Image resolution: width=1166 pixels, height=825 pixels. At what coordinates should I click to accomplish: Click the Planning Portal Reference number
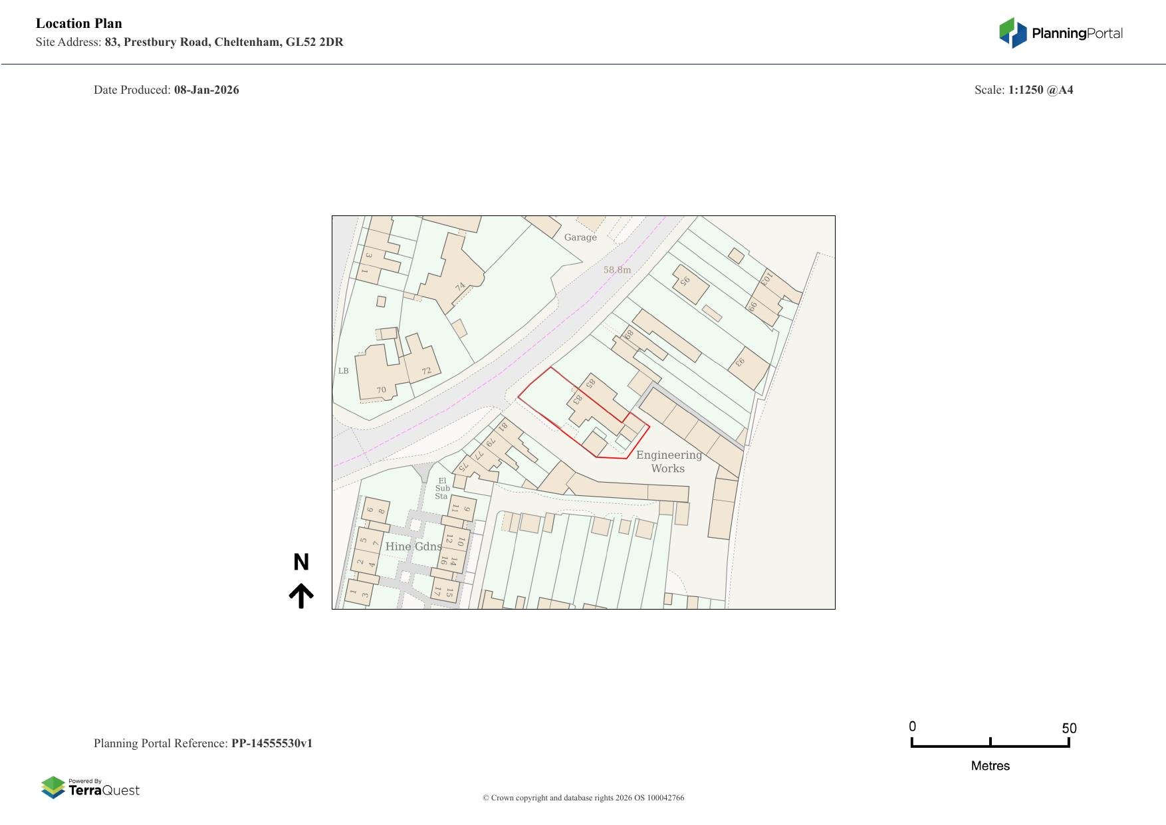point(271,743)
